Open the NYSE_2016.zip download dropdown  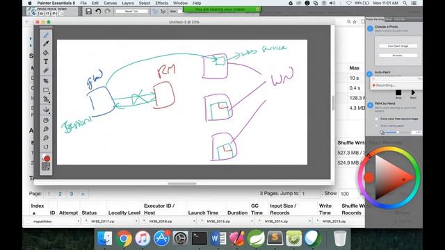194,221
